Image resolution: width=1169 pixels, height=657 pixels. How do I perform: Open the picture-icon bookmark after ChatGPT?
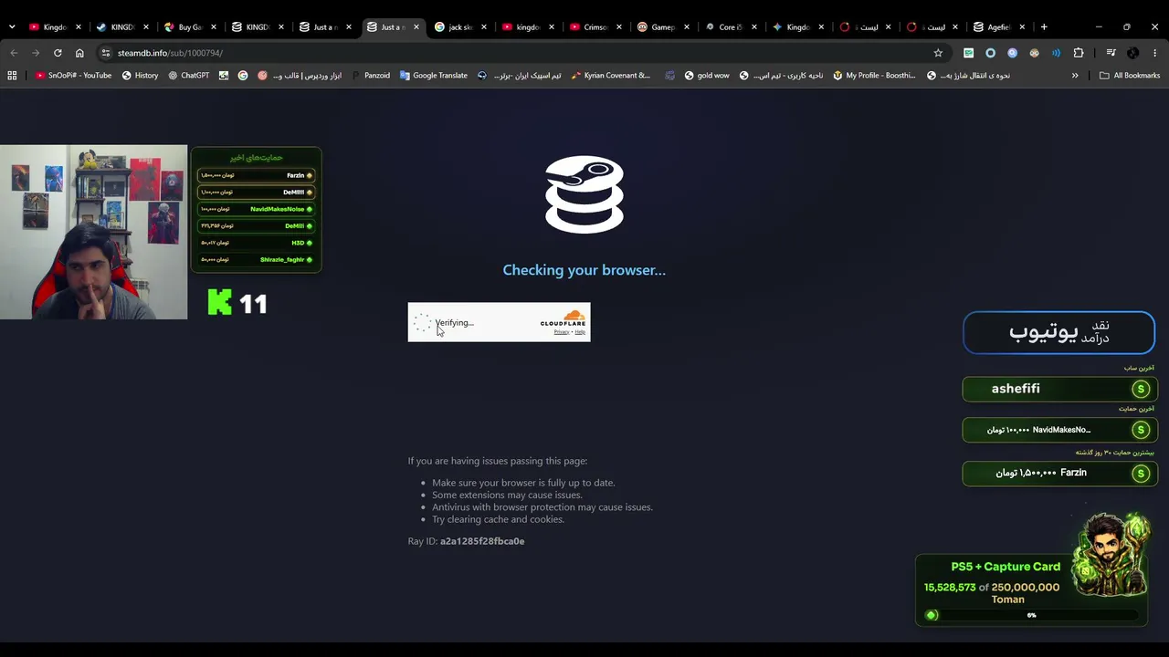(x=224, y=76)
